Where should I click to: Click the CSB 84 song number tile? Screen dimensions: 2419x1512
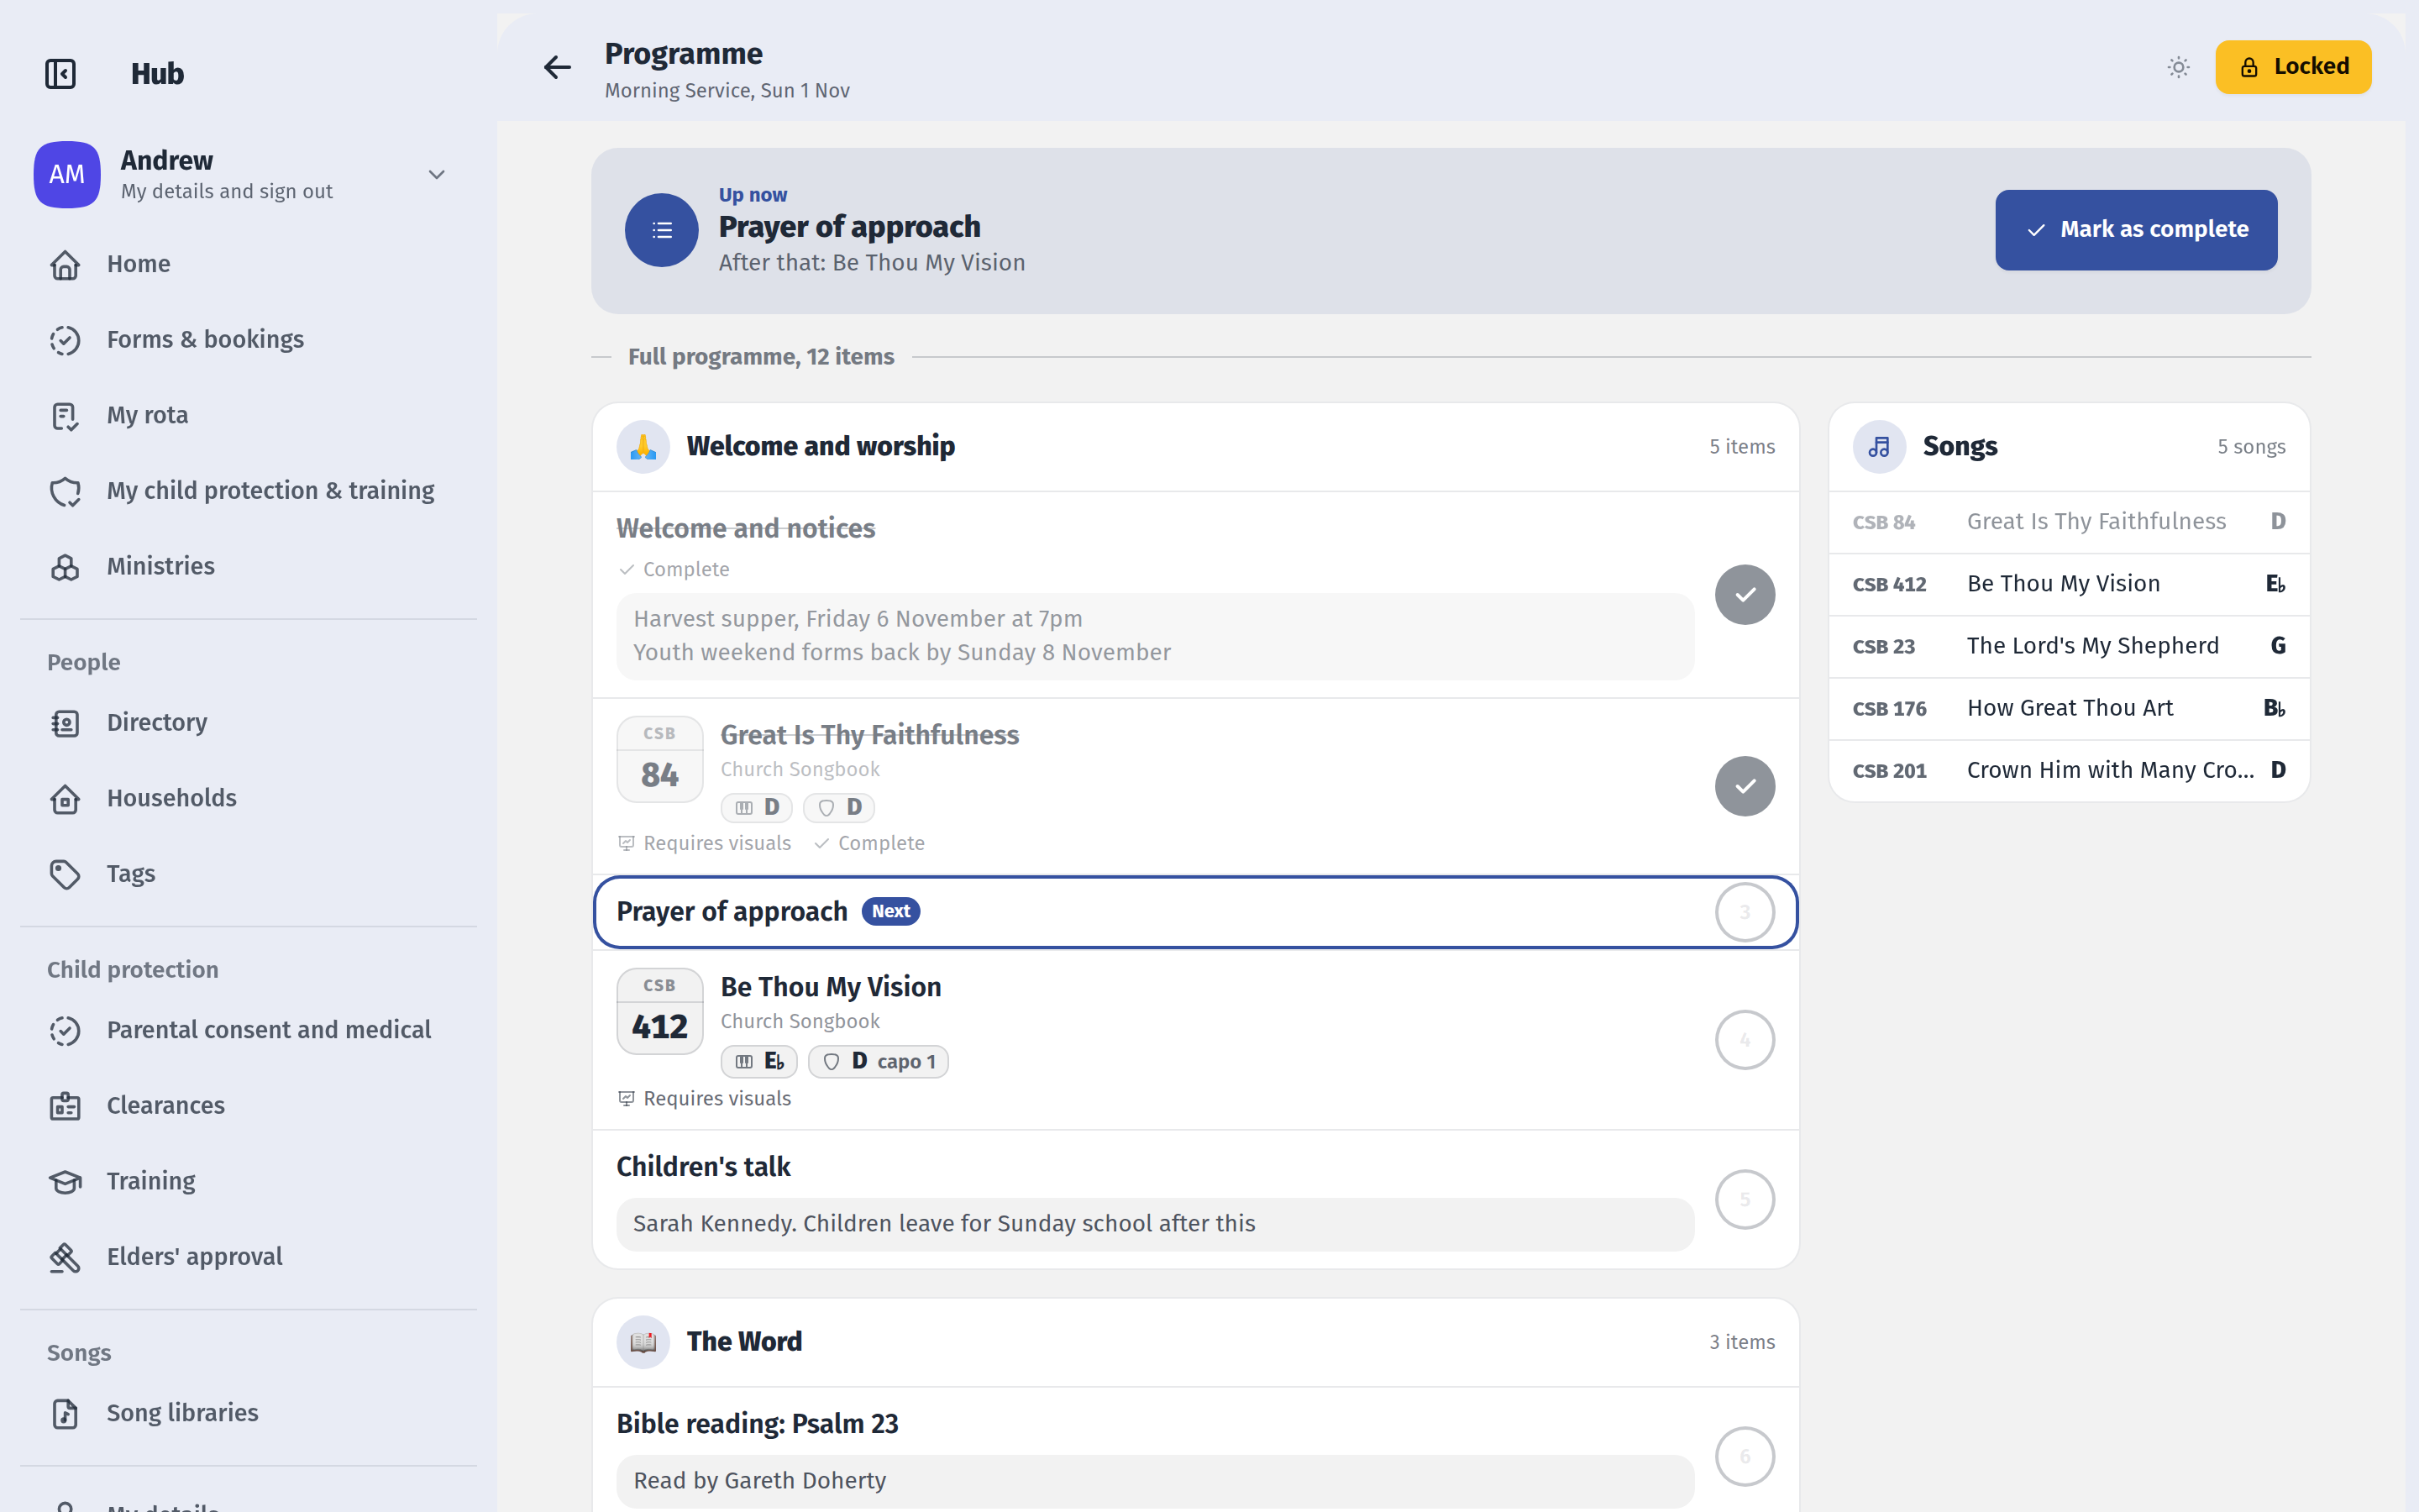click(659, 759)
